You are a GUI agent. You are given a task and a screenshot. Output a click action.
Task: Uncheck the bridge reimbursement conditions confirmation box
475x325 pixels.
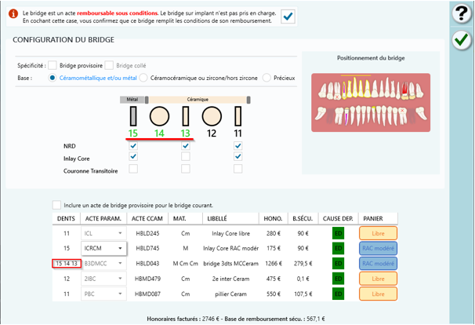pos(288,16)
